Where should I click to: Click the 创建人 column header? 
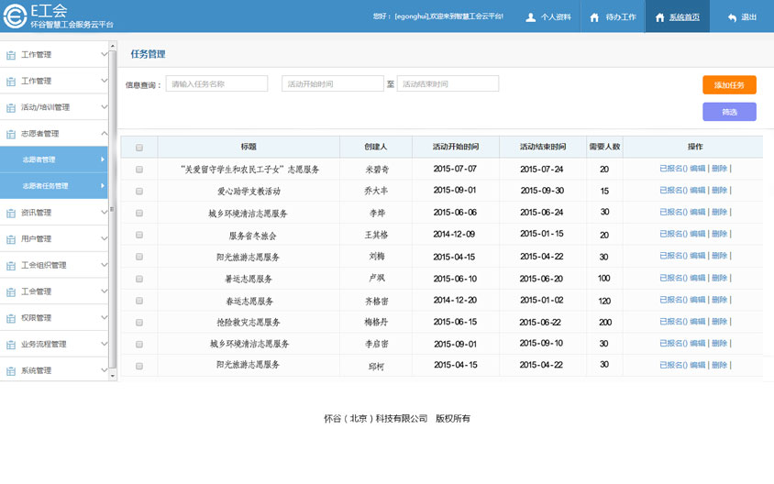click(x=376, y=147)
